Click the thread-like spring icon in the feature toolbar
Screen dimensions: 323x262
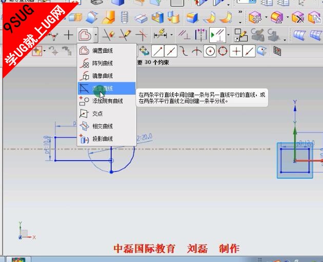pyautogui.click(x=125, y=17)
